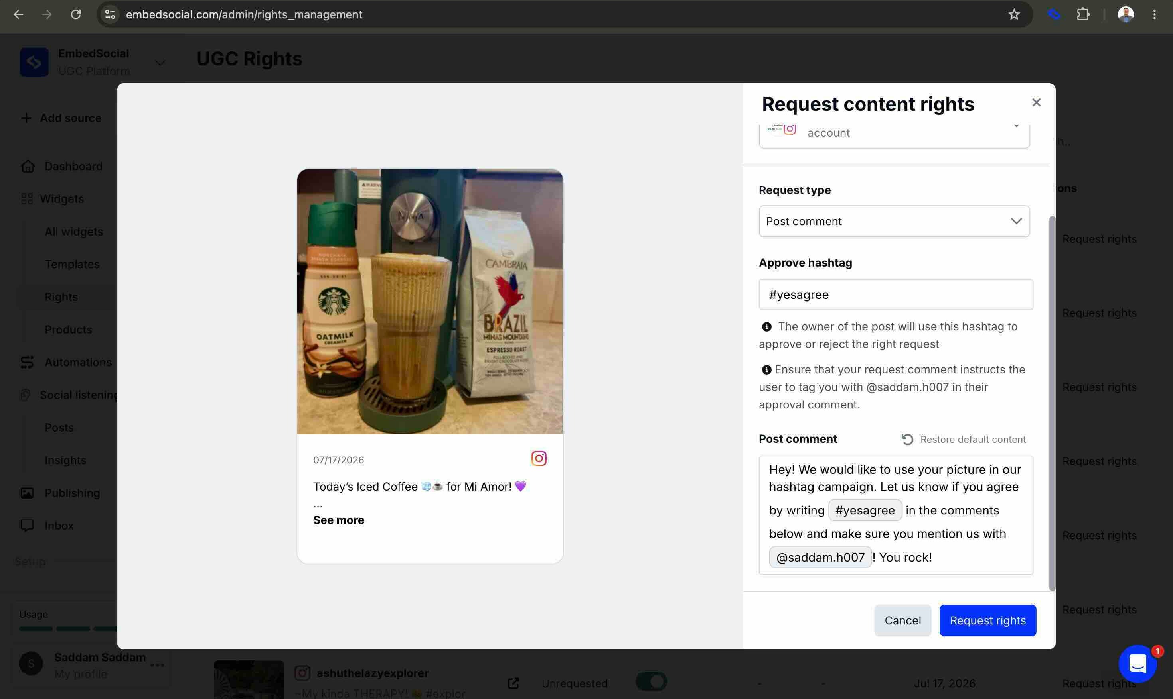Open external link for ashuthelazyexplorer post
This screenshot has width=1173, height=699.
point(513,683)
